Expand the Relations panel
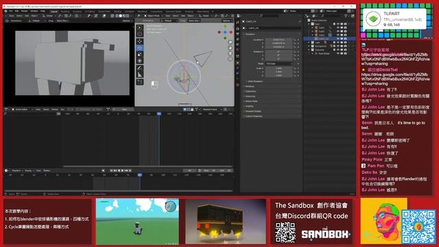The height and width of the screenshot is (247, 439). [x=249, y=86]
